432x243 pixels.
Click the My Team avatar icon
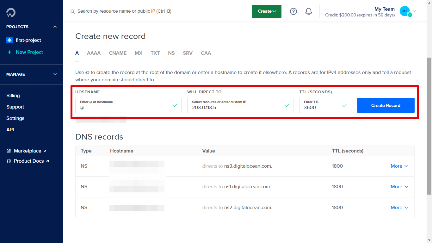405,11
